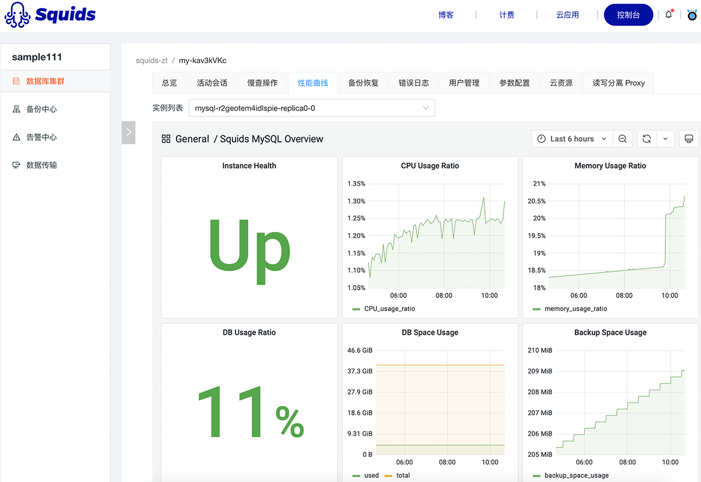Expand the collapsed side panel arrow

click(x=129, y=133)
